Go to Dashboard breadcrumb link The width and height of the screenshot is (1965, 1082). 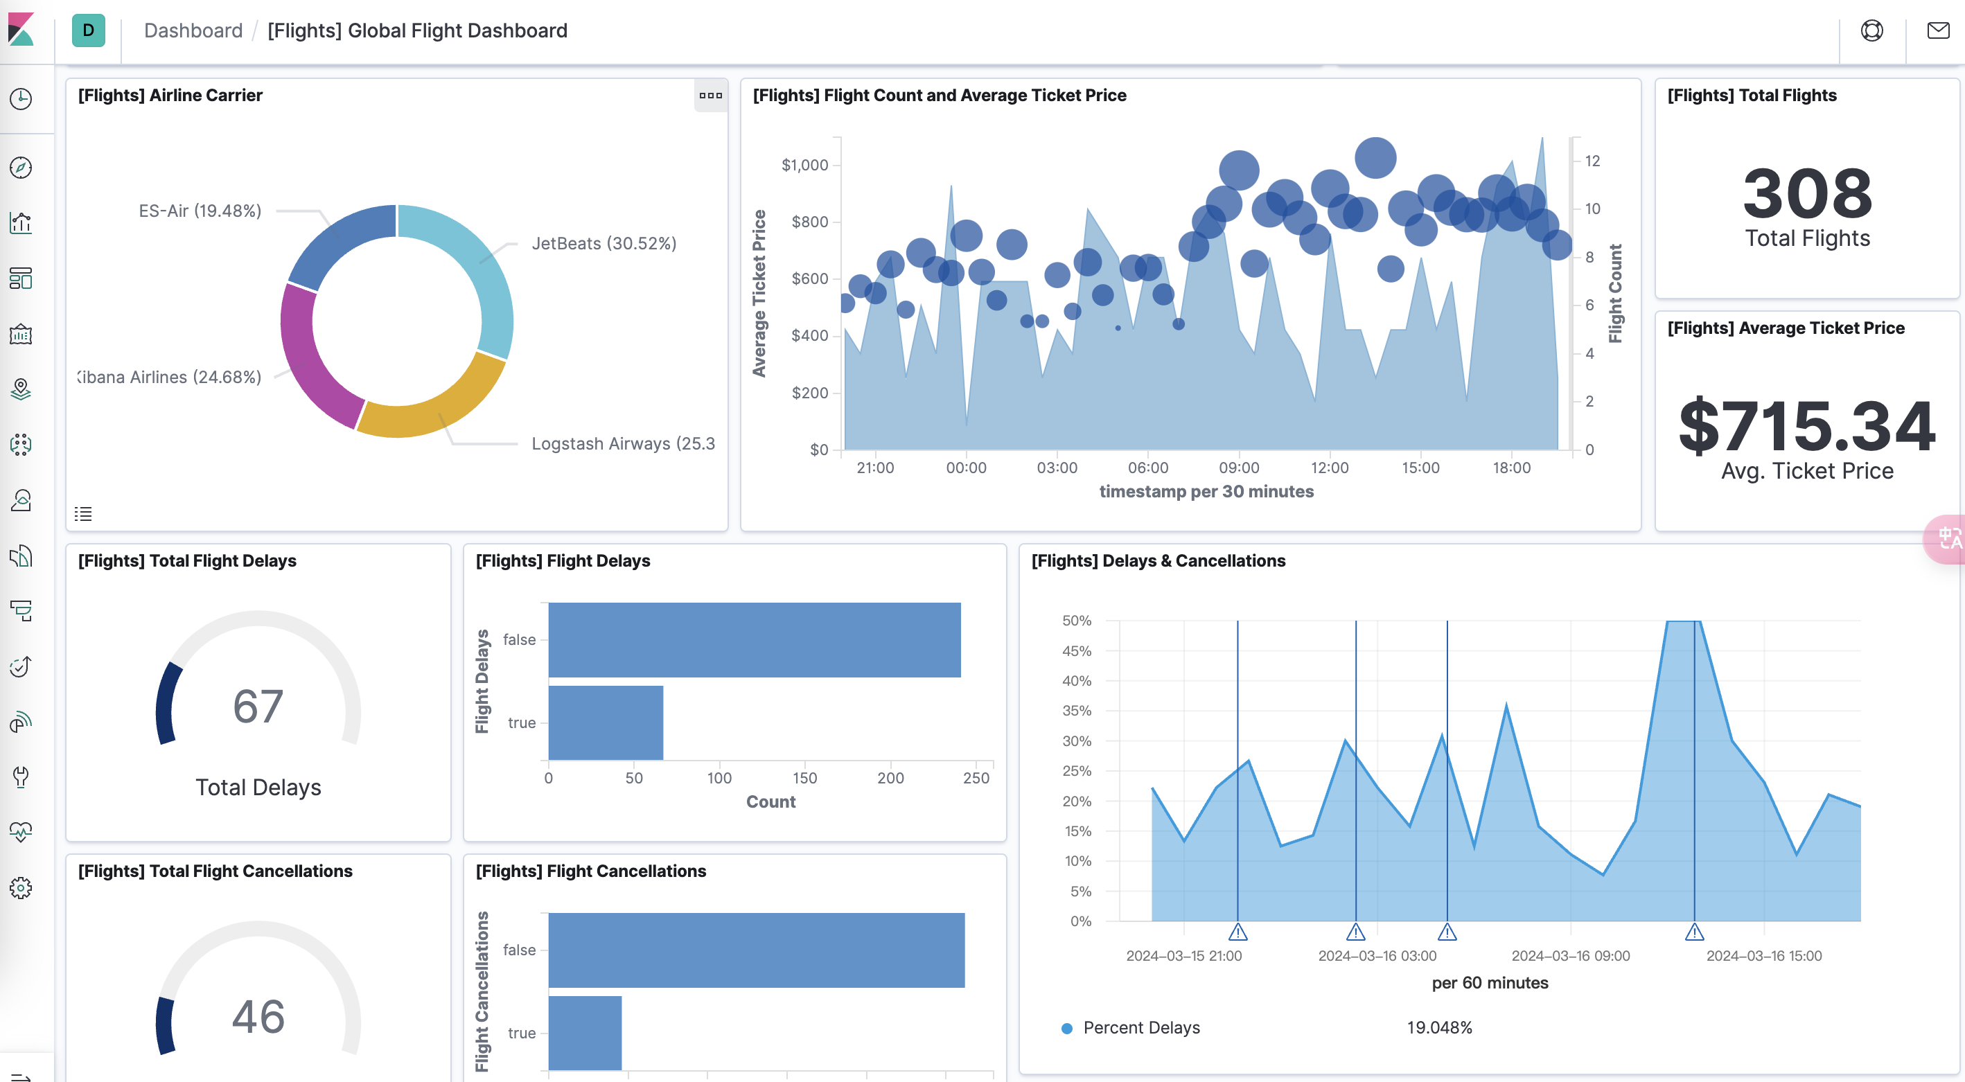point(193,30)
